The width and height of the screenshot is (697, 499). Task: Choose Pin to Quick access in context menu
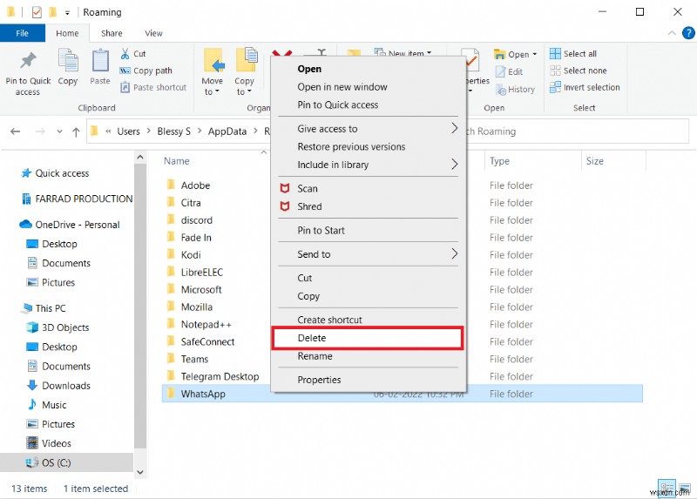click(368, 105)
